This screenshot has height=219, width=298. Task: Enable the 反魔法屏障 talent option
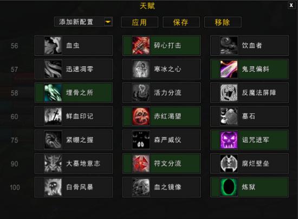pos(250,93)
